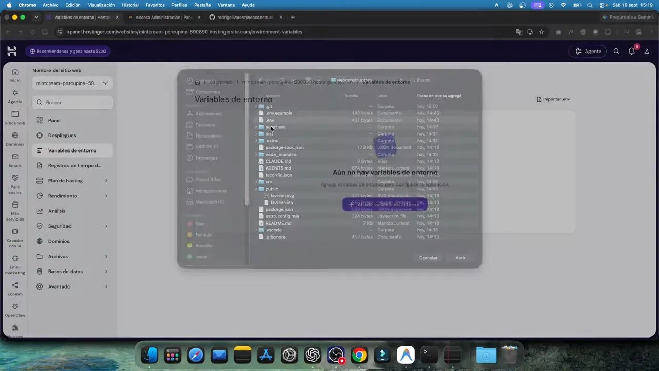This screenshot has width=659, height=371.
Task: Focus the Buscar field in the site menu
Action: click(73, 103)
